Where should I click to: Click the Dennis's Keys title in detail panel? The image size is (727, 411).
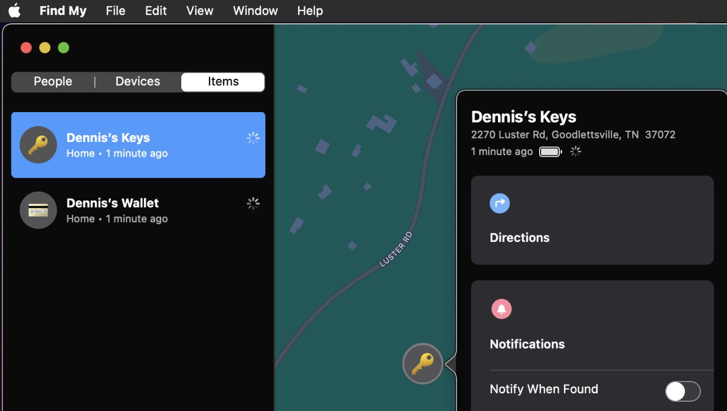523,117
